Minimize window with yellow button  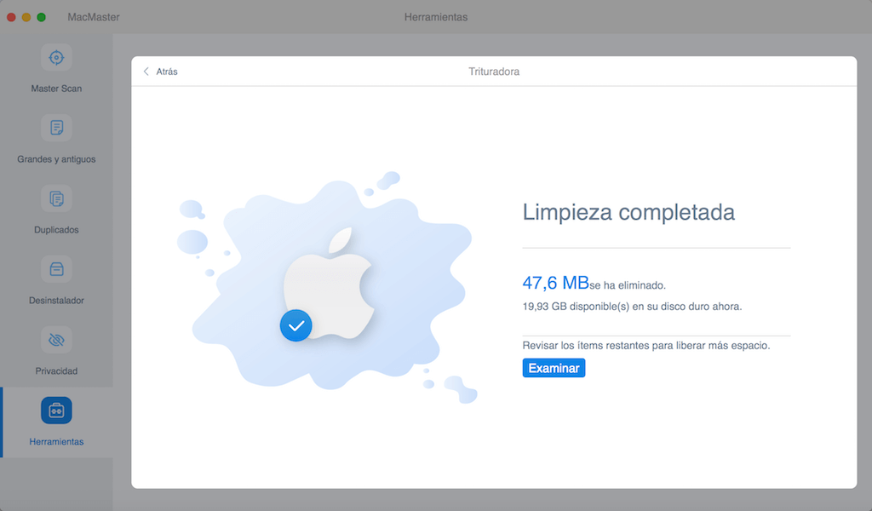[26, 17]
